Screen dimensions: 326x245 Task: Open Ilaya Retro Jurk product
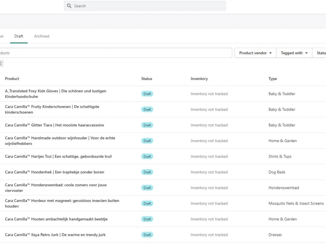tap(55, 235)
